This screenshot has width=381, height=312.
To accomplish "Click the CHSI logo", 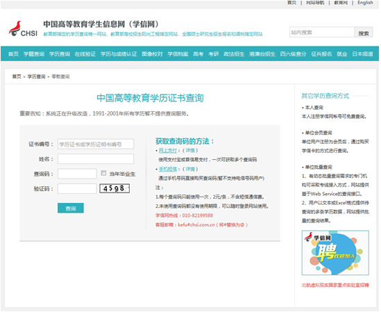I will [23, 29].
